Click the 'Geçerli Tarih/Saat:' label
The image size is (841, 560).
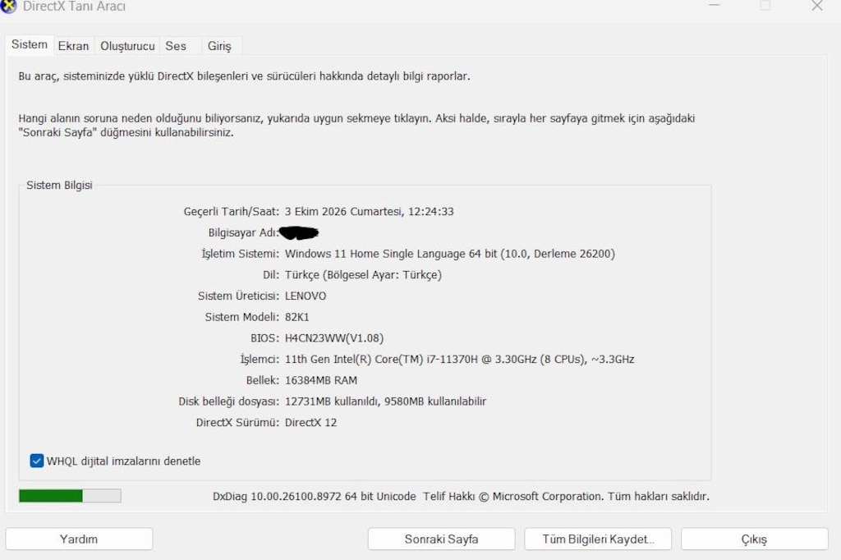(x=231, y=211)
